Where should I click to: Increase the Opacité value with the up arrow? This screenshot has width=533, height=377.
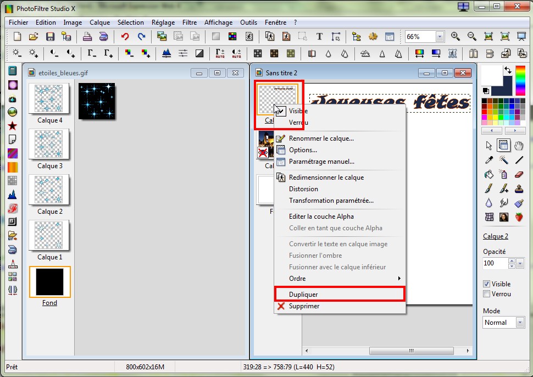512,260
